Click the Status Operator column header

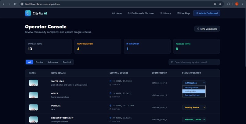192,73
